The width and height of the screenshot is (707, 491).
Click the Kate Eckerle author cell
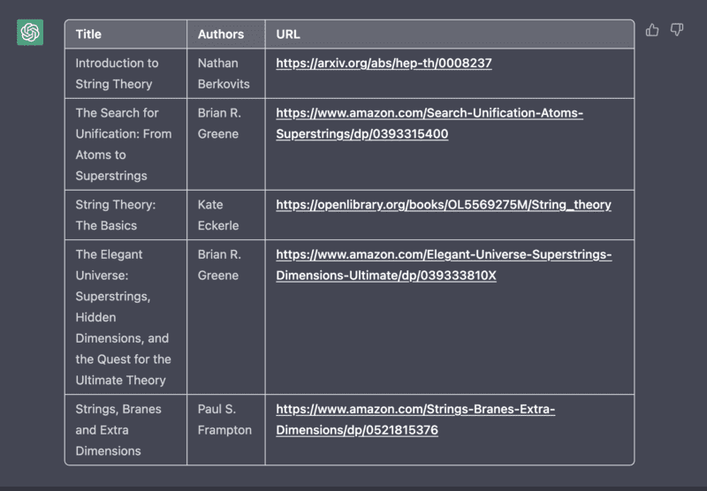point(218,215)
